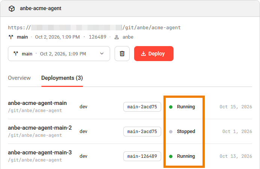
Task: Click the bold main branch name under the URL
Action: [22, 37]
